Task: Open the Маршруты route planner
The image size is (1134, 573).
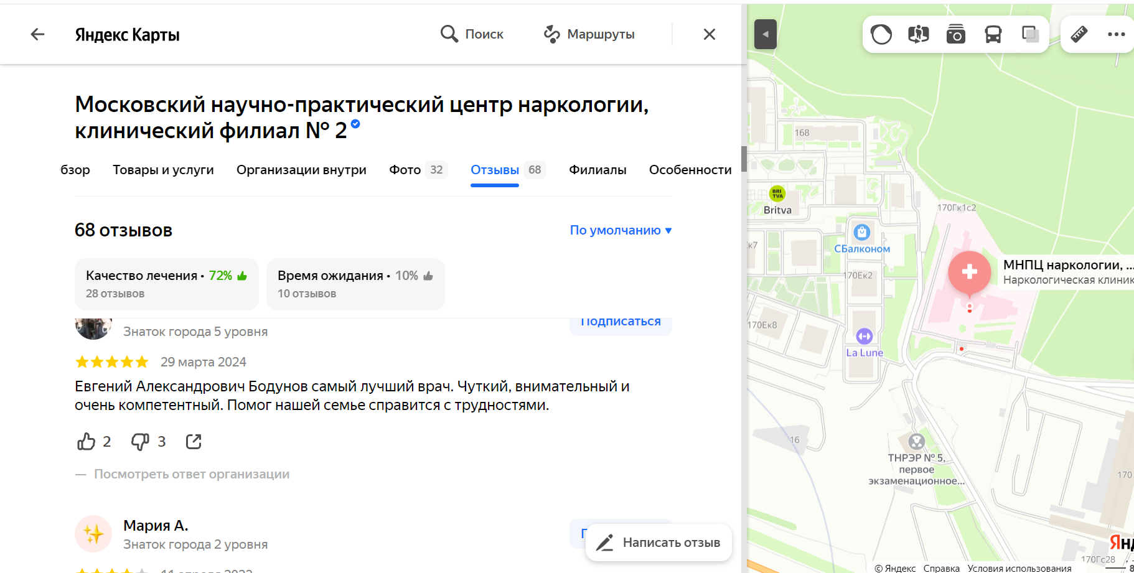Action: point(589,34)
